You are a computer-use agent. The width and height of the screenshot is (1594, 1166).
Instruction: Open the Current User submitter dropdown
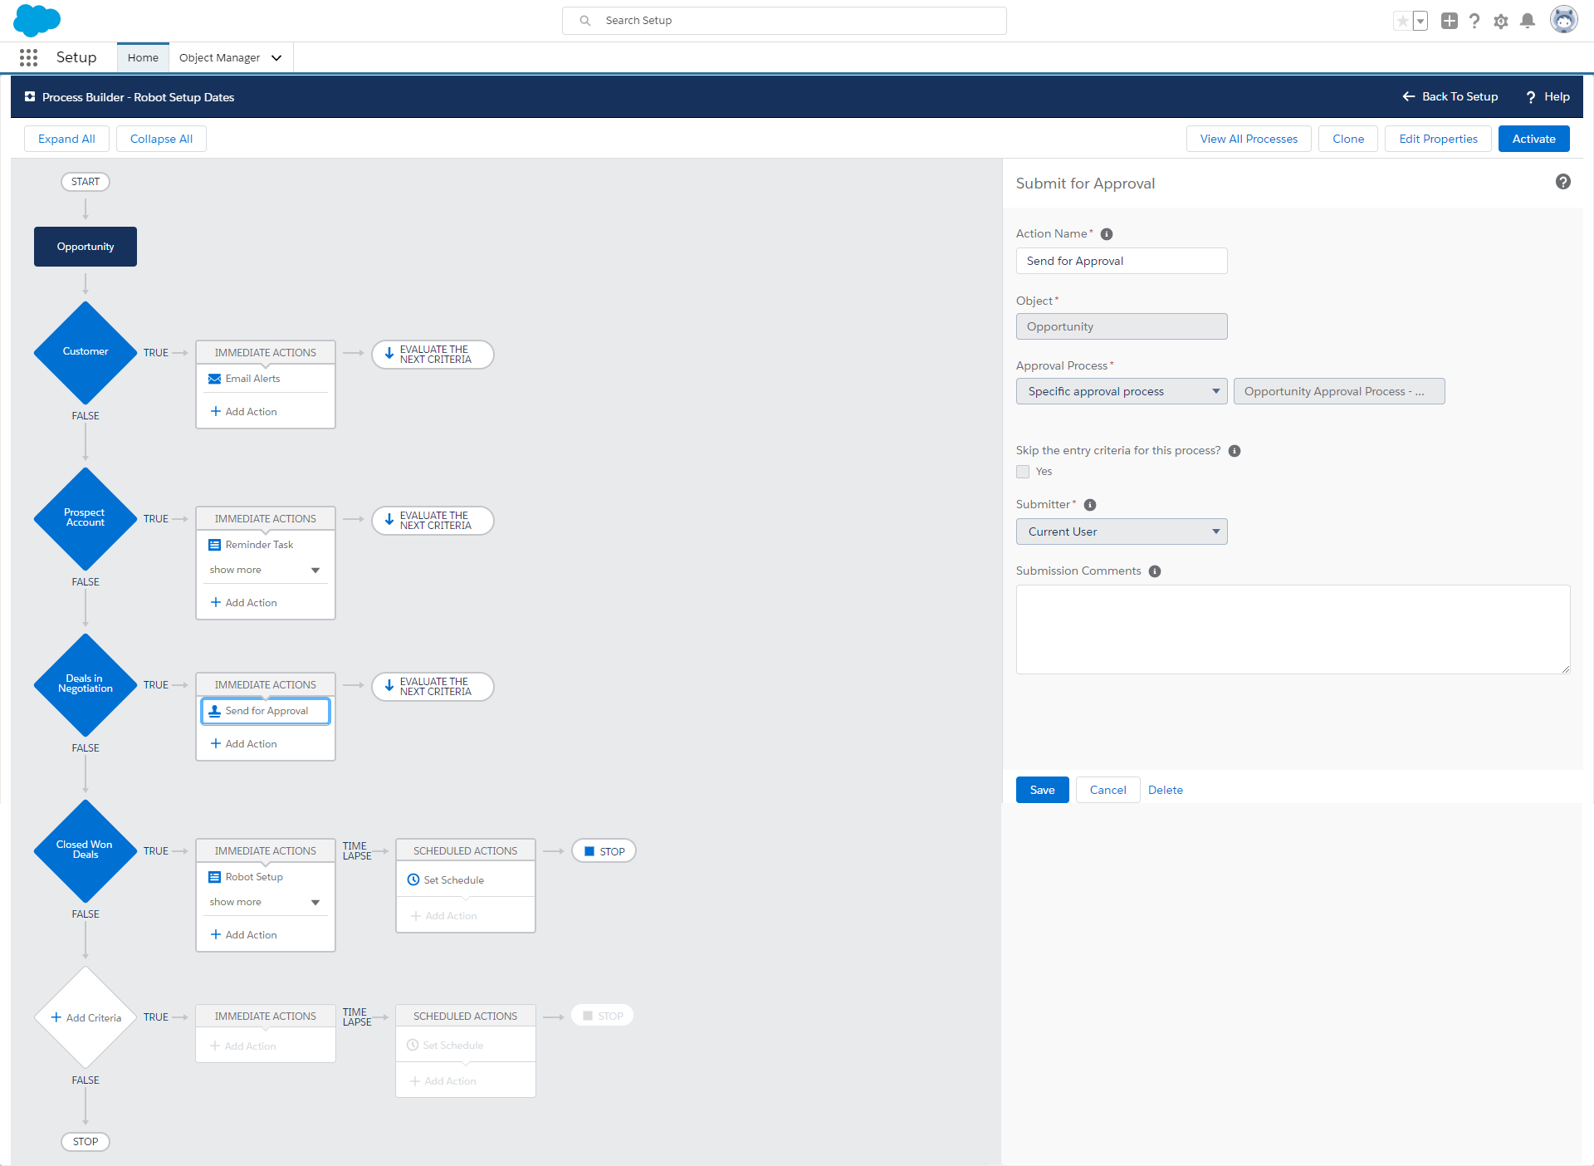pos(1121,532)
